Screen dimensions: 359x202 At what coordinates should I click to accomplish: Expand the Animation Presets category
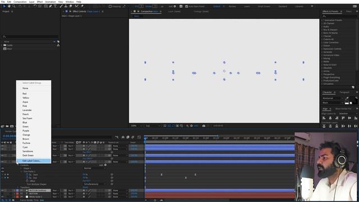pyautogui.click(x=322, y=20)
